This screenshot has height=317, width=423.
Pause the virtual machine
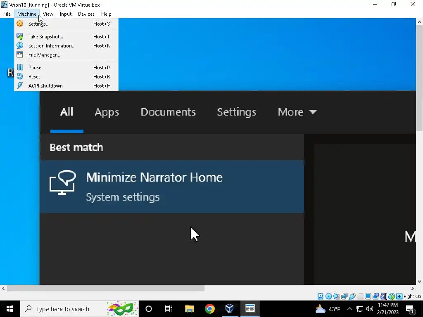point(66,67)
